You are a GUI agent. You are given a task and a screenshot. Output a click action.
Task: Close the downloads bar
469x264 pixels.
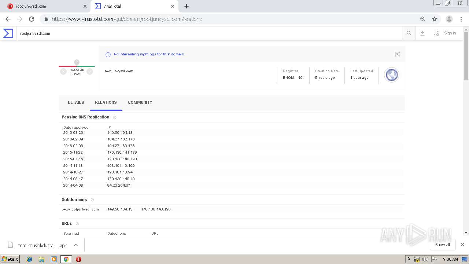click(462, 245)
